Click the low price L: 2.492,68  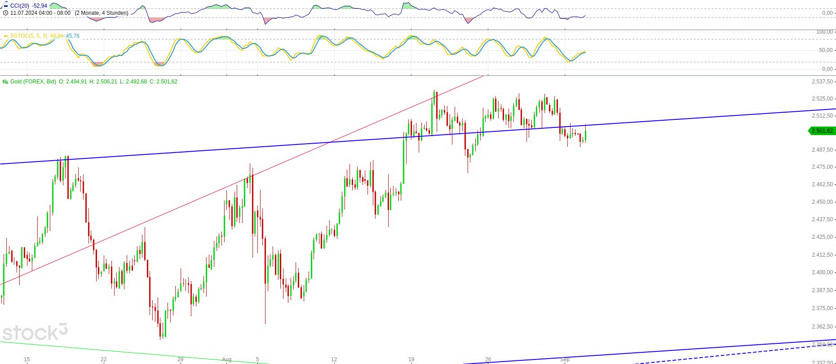(x=133, y=82)
